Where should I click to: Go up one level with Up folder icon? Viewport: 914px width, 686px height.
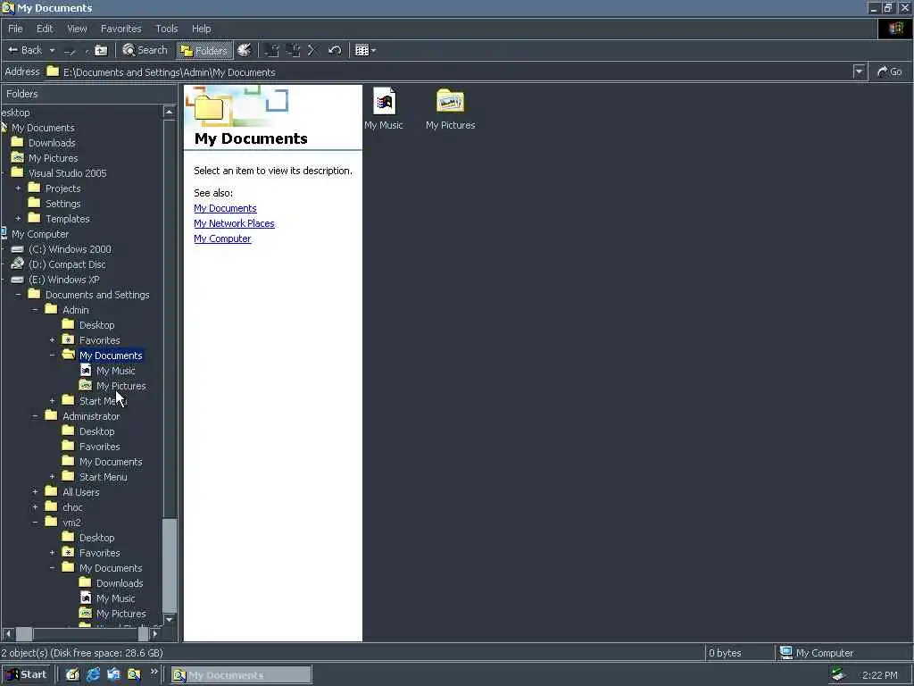pyautogui.click(x=101, y=50)
